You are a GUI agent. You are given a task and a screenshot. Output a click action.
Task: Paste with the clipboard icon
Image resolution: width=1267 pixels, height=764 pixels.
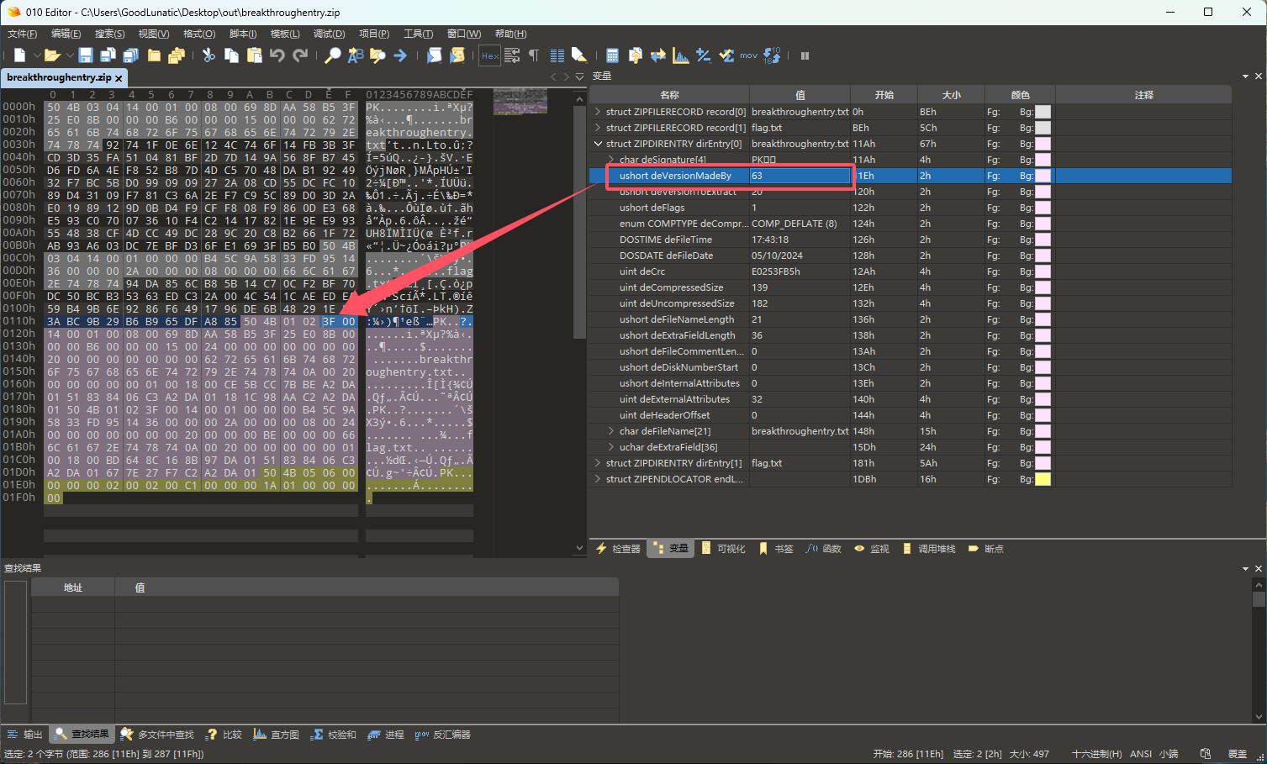[x=254, y=55]
